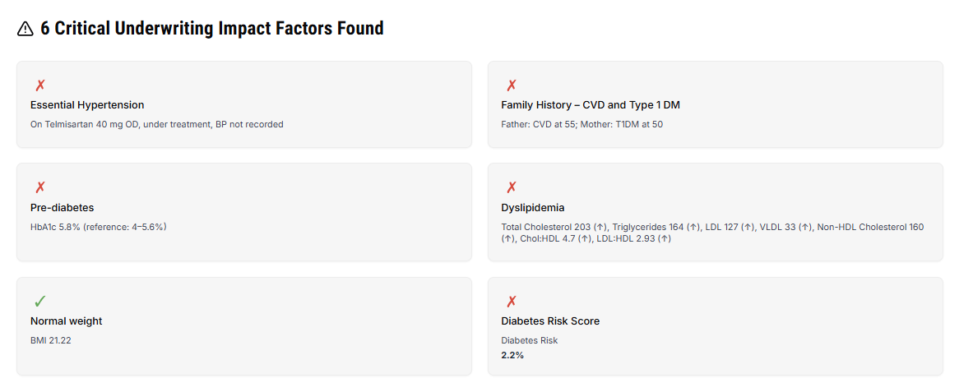Select the Family History – CVD and Type 1 DM title

pos(591,105)
